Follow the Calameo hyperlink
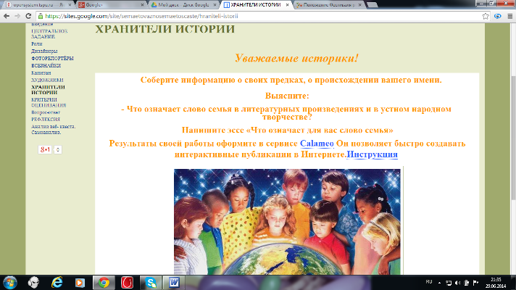516x290 pixels. (x=317, y=144)
